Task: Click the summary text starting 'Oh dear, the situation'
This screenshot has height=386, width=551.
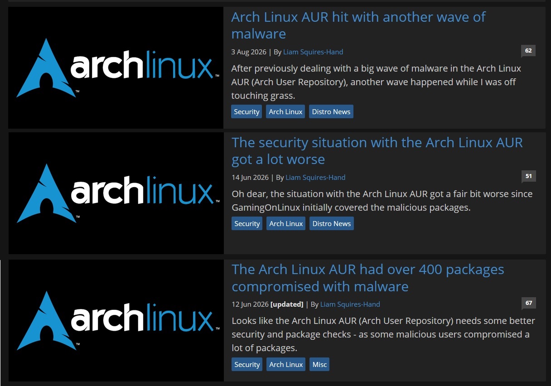Action: 382,201
